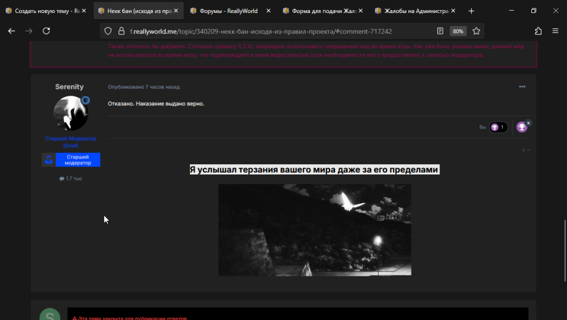Open the extensions puzzle icon
Image resolution: width=567 pixels, height=320 pixels.
pyautogui.click(x=538, y=31)
